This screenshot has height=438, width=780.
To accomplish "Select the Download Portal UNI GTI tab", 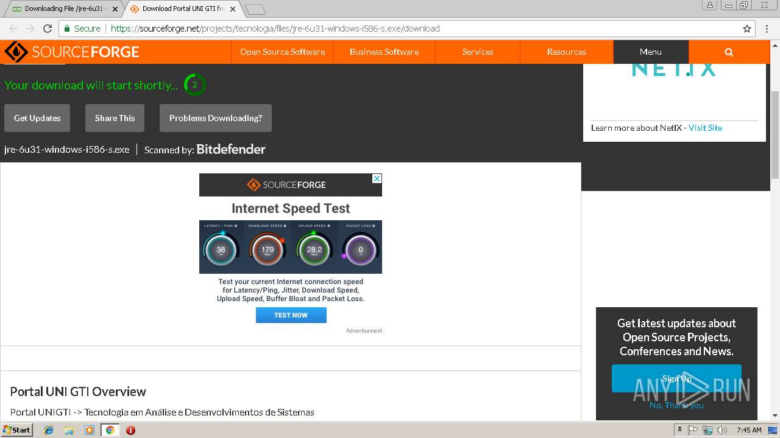I will pyautogui.click(x=183, y=9).
